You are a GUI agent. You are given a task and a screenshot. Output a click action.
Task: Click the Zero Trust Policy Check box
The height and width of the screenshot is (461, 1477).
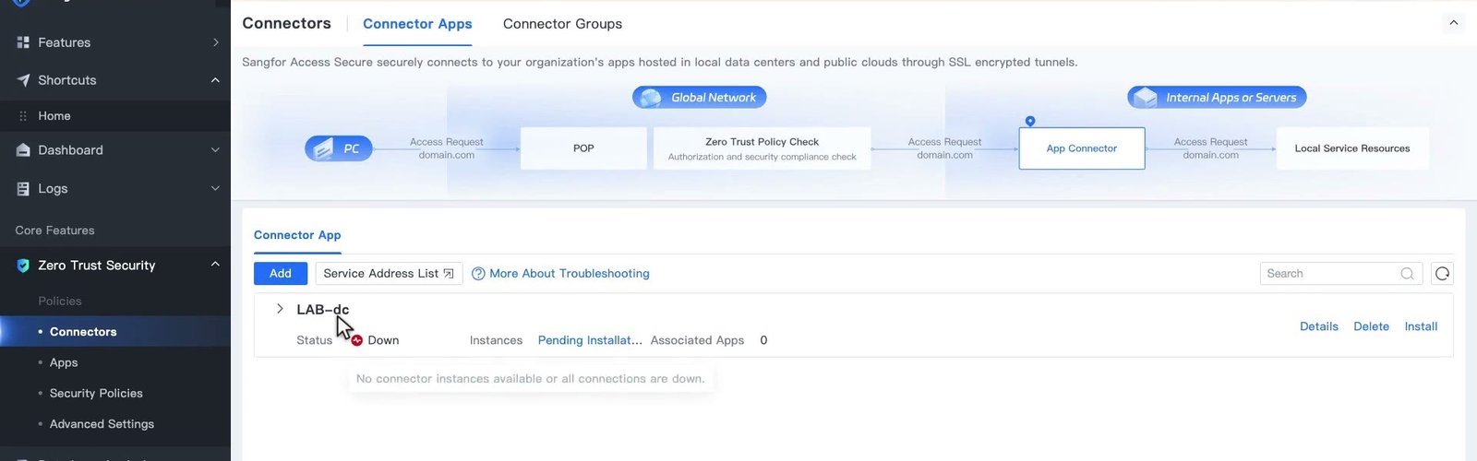pyautogui.click(x=762, y=148)
